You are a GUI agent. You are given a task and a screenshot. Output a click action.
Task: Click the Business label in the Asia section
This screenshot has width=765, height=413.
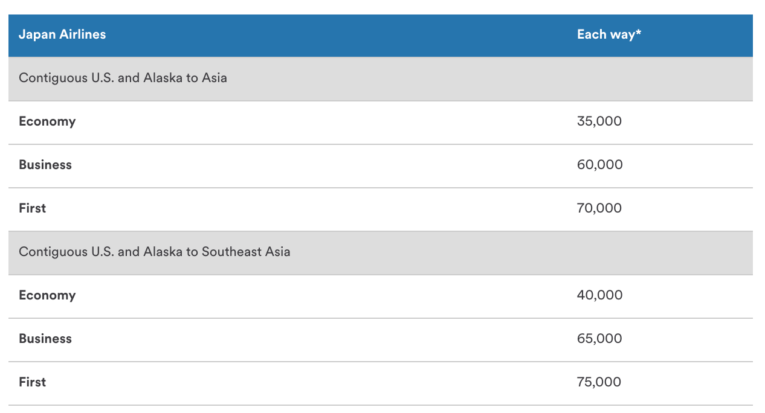[45, 165]
